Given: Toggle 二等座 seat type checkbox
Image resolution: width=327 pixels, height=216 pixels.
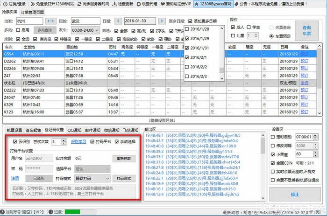Looking at the screenshot, I should [98, 39].
